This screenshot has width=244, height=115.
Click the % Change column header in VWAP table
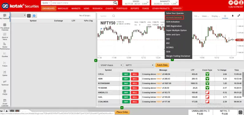click(222, 70)
